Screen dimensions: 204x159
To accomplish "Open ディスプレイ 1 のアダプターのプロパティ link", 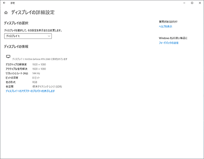I will point(30,91).
